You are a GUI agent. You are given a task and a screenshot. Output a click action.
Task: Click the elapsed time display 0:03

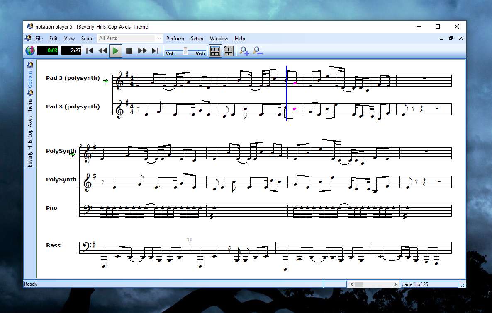[x=48, y=51]
